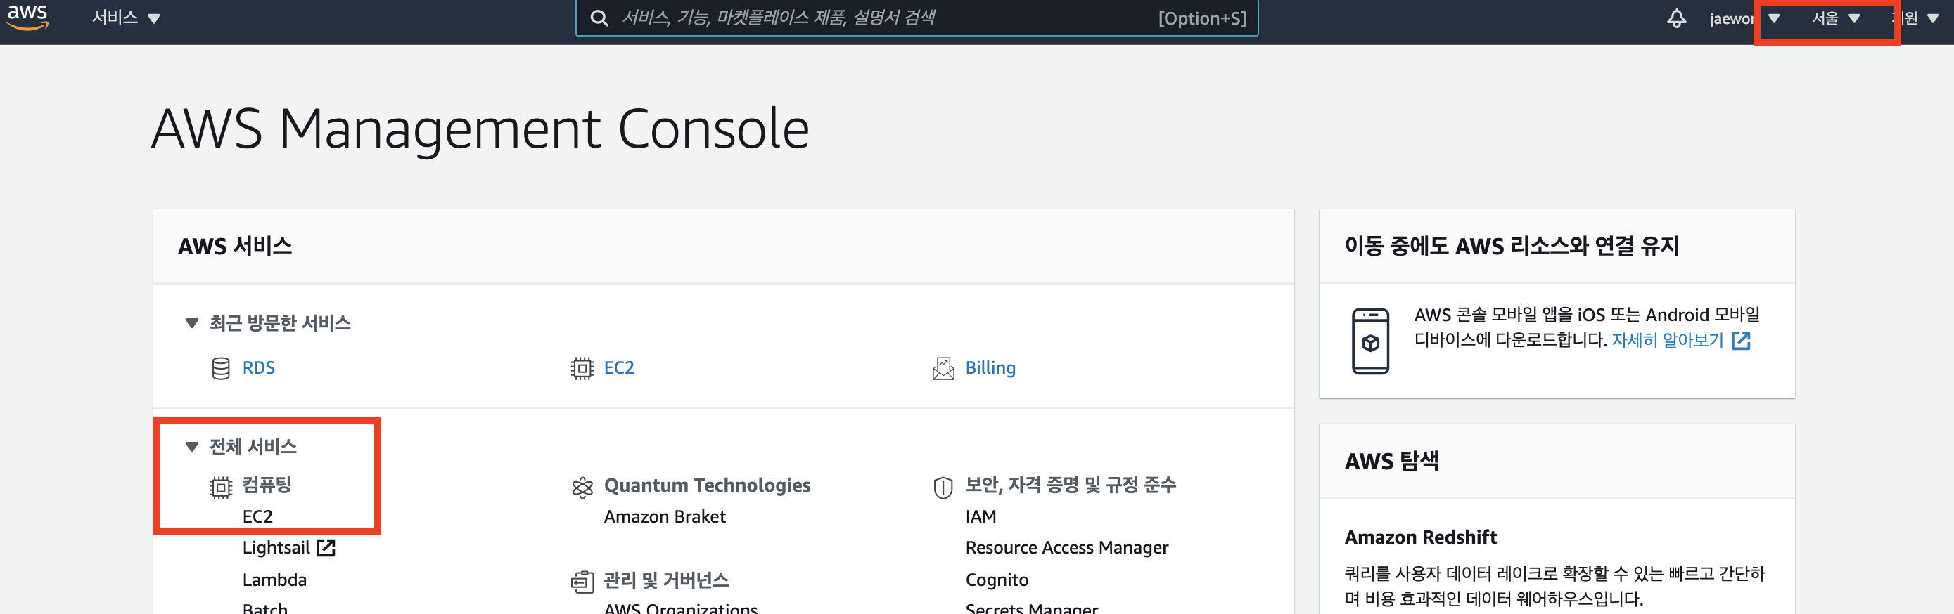Click the external link icon after 자세히 알아보기
Image resolution: width=1954 pixels, height=614 pixels.
(1741, 341)
